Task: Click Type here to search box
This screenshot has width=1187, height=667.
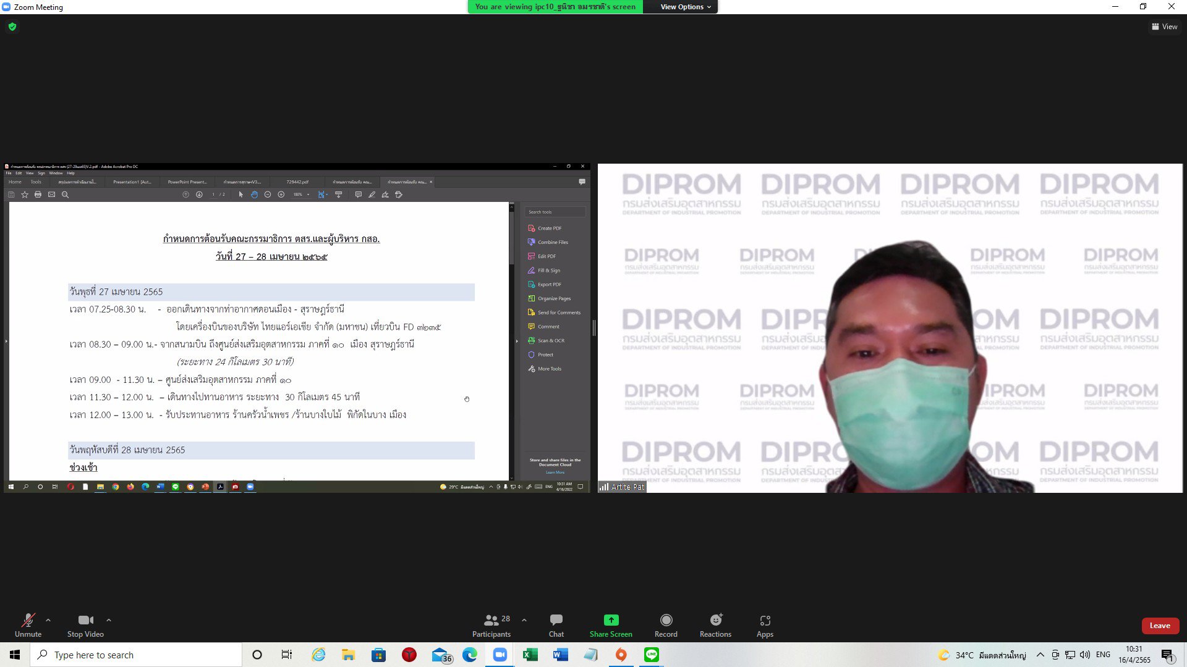Action: [x=136, y=655]
